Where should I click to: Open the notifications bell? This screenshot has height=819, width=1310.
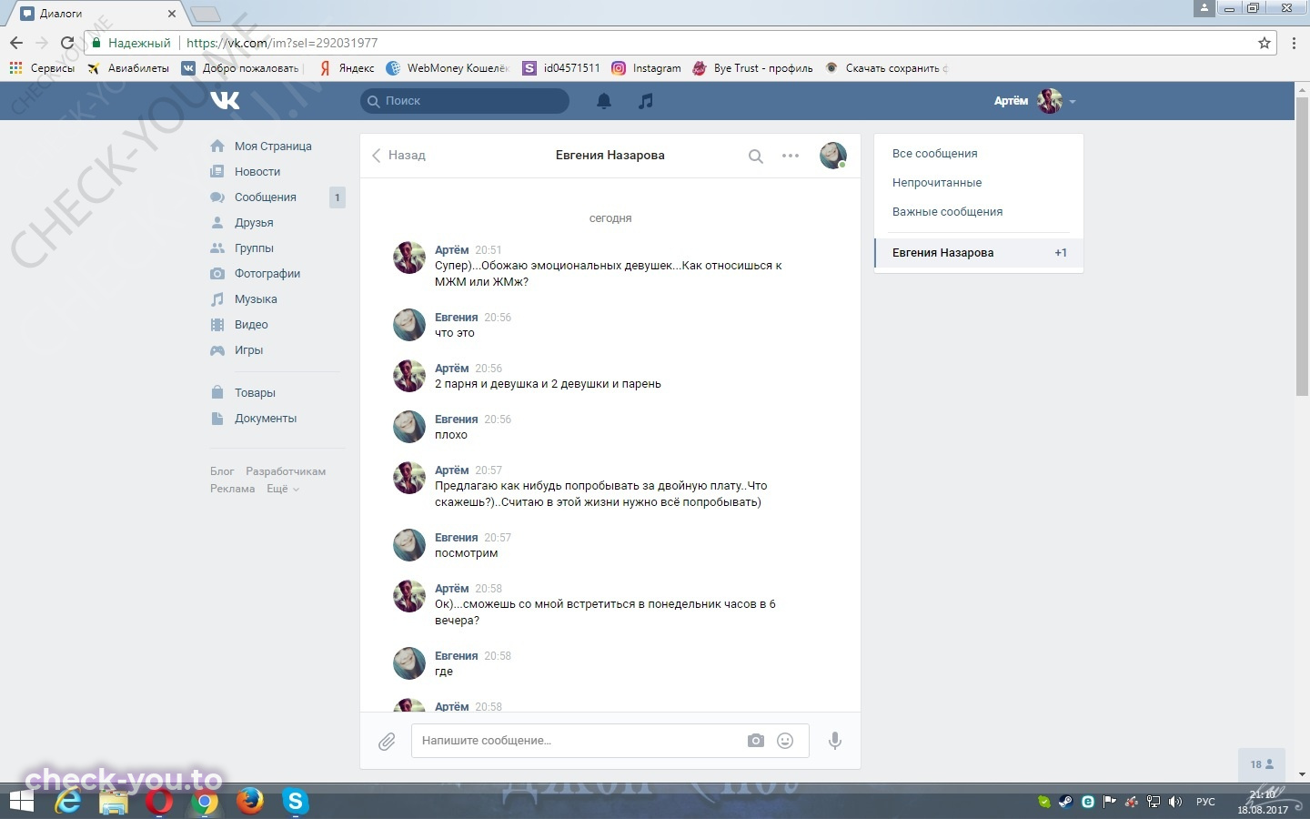(604, 101)
